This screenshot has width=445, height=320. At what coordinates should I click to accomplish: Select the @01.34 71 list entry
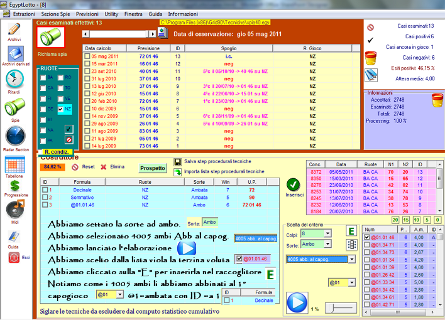click(400, 245)
